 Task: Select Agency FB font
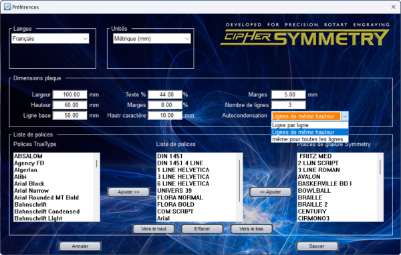click(53, 163)
